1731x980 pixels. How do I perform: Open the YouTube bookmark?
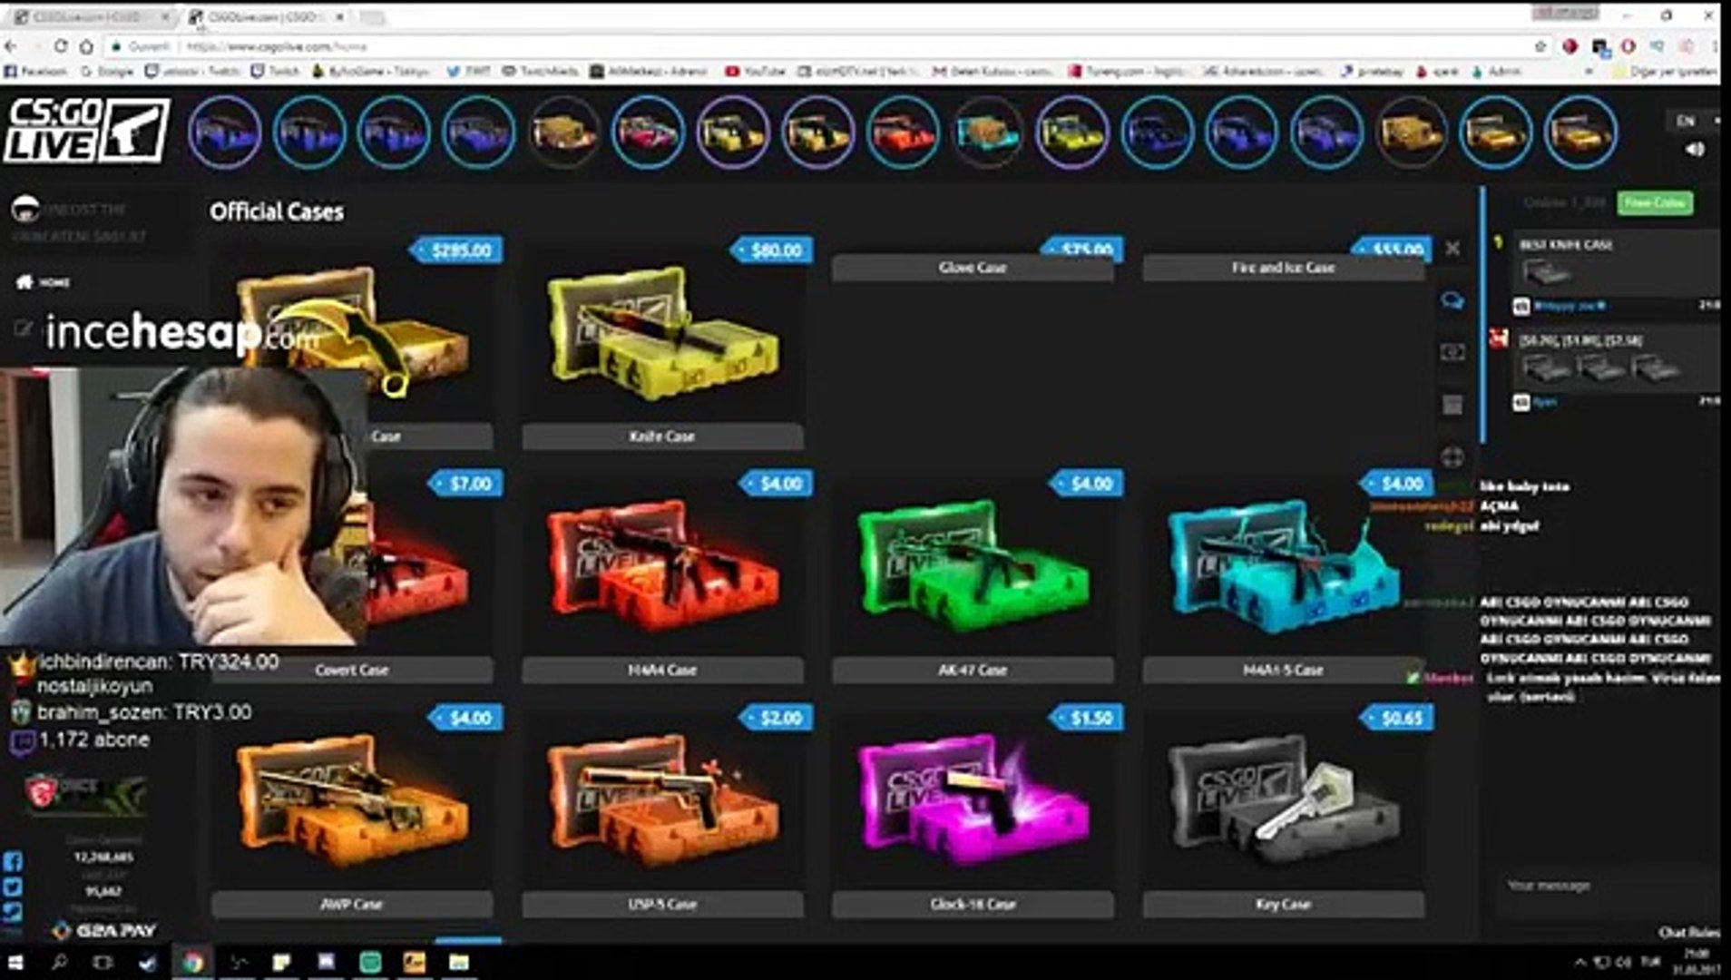756,71
